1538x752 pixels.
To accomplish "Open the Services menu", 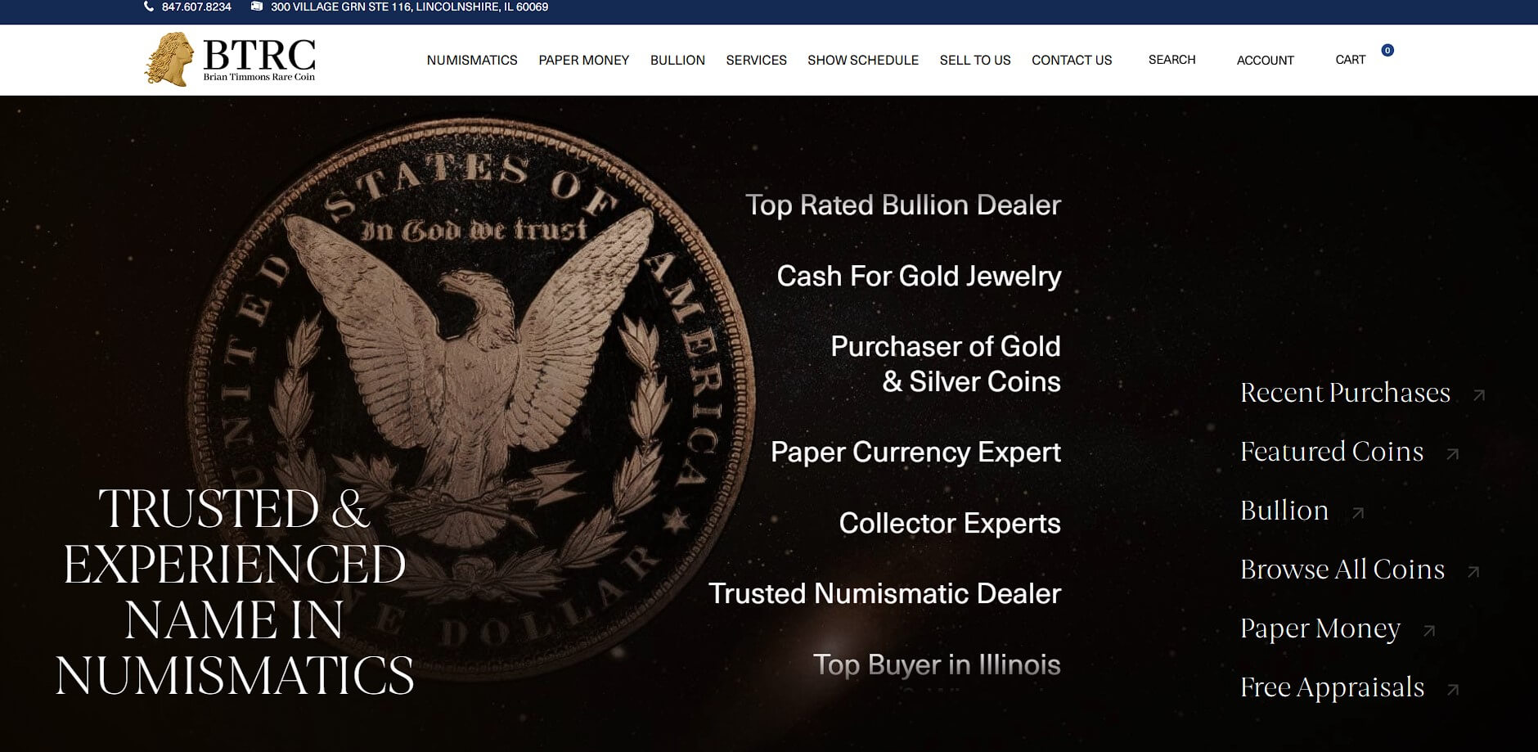I will coord(756,61).
